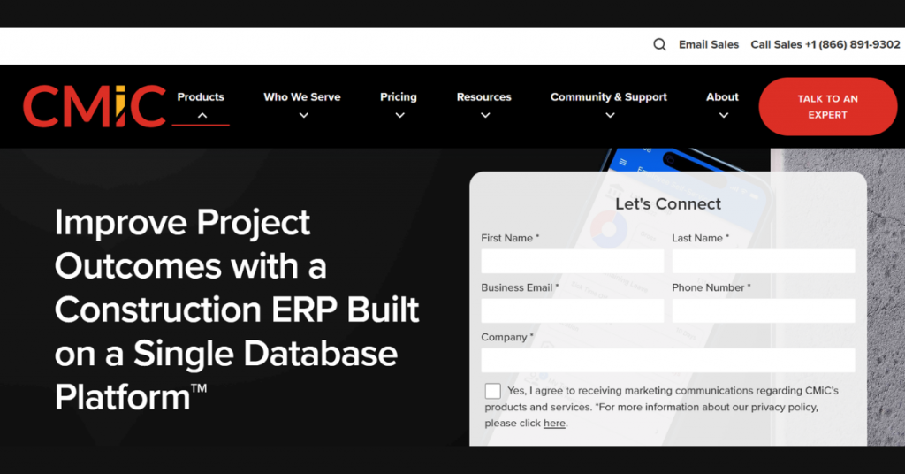Expand chevron under Community & Support
Screen dimensions: 905x474
click(610, 116)
